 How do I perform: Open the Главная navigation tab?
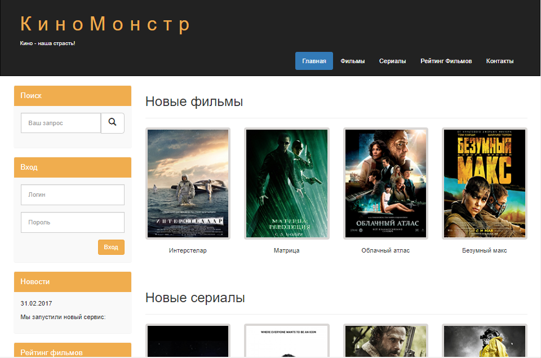pos(314,61)
